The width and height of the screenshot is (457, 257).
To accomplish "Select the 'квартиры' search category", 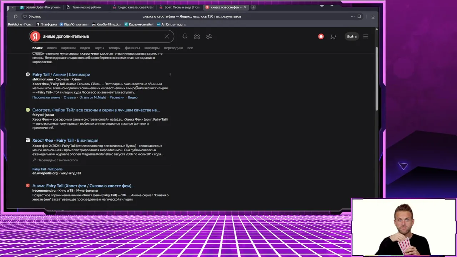I will 152,48.
